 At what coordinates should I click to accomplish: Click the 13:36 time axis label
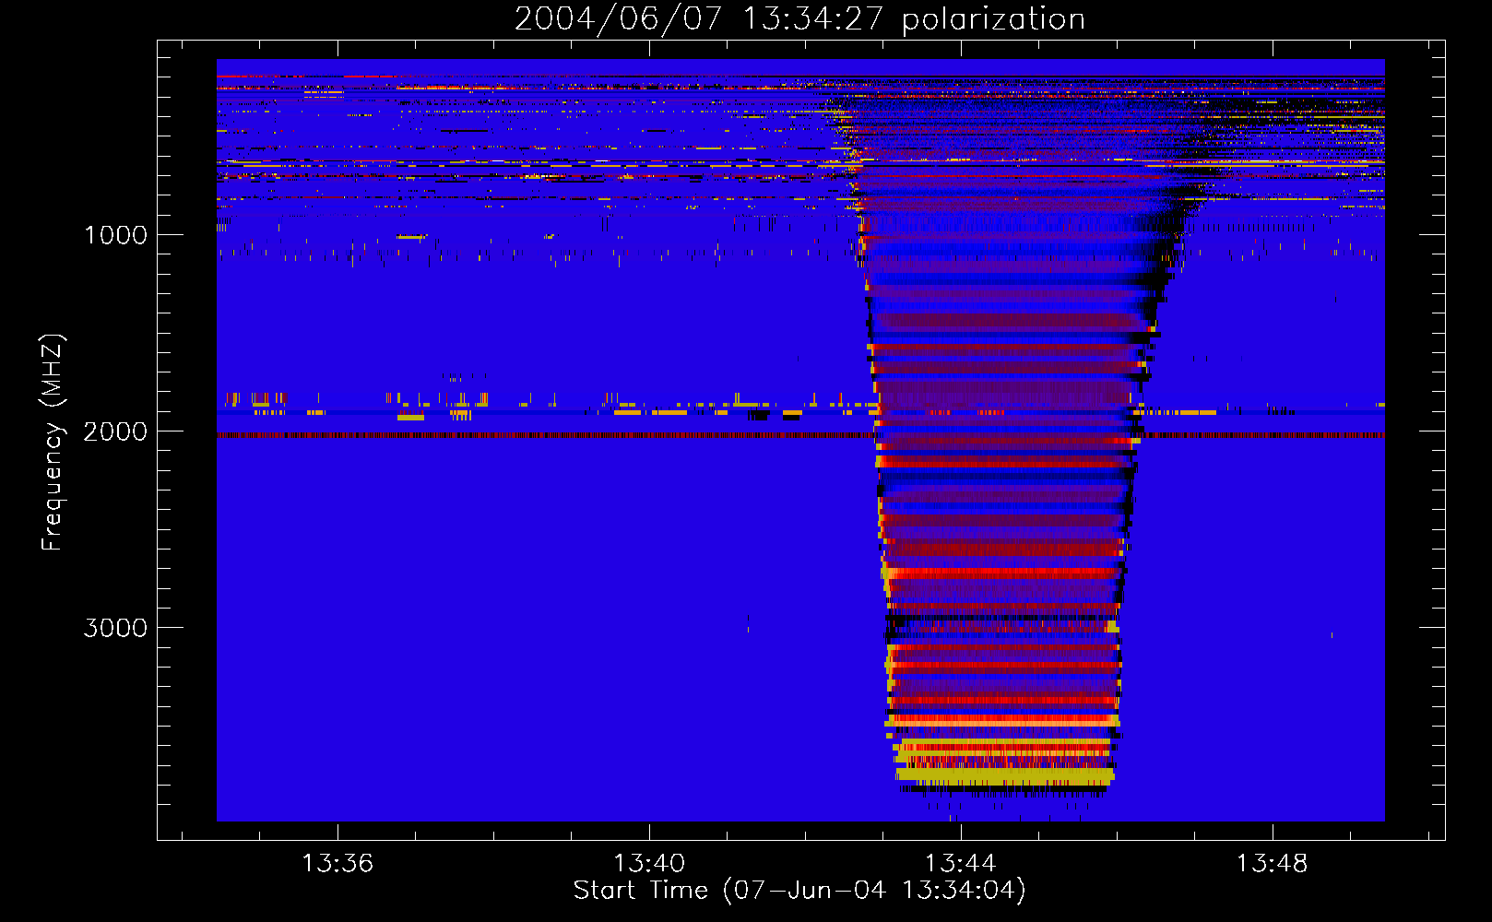tap(337, 863)
